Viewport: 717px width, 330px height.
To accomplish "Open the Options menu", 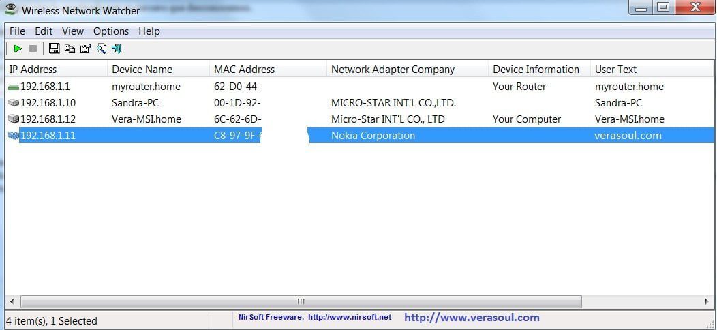I will pos(111,31).
